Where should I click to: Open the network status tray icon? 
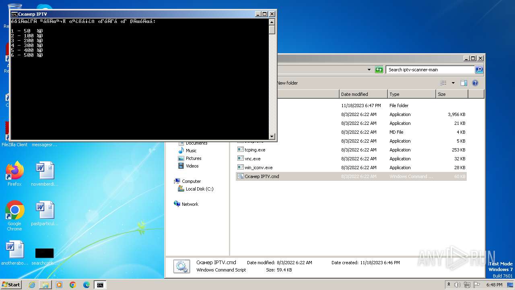(x=467, y=285)
